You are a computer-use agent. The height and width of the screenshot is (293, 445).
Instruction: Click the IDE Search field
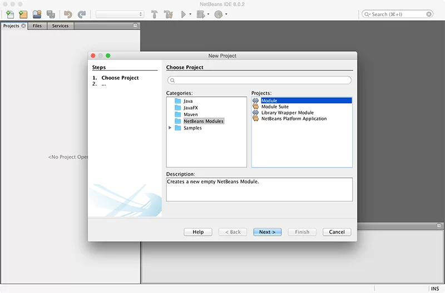coord(397,14)
